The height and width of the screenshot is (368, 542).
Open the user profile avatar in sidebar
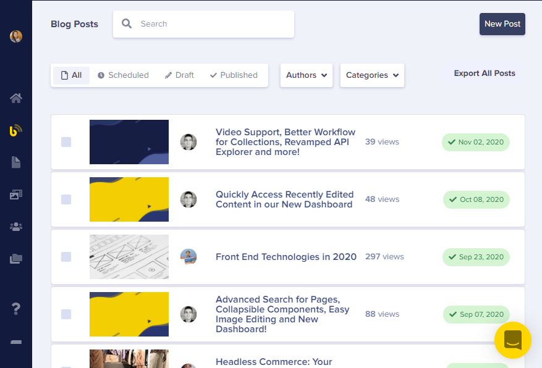click(16, 36)
